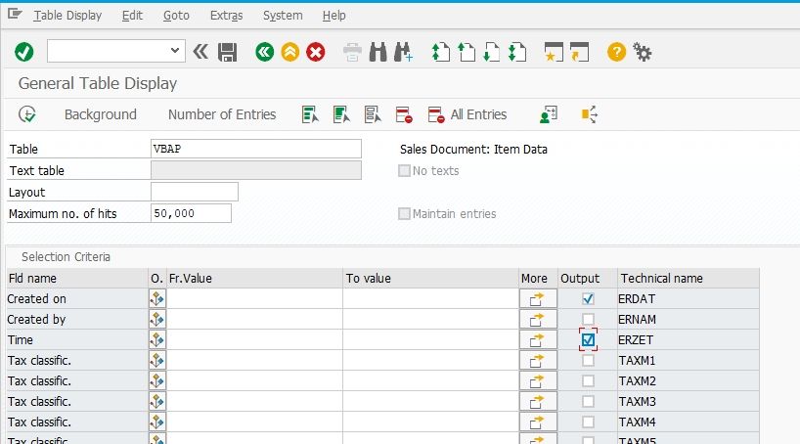
Task: Click inside the transaction command field
Action: coord(109,51)
